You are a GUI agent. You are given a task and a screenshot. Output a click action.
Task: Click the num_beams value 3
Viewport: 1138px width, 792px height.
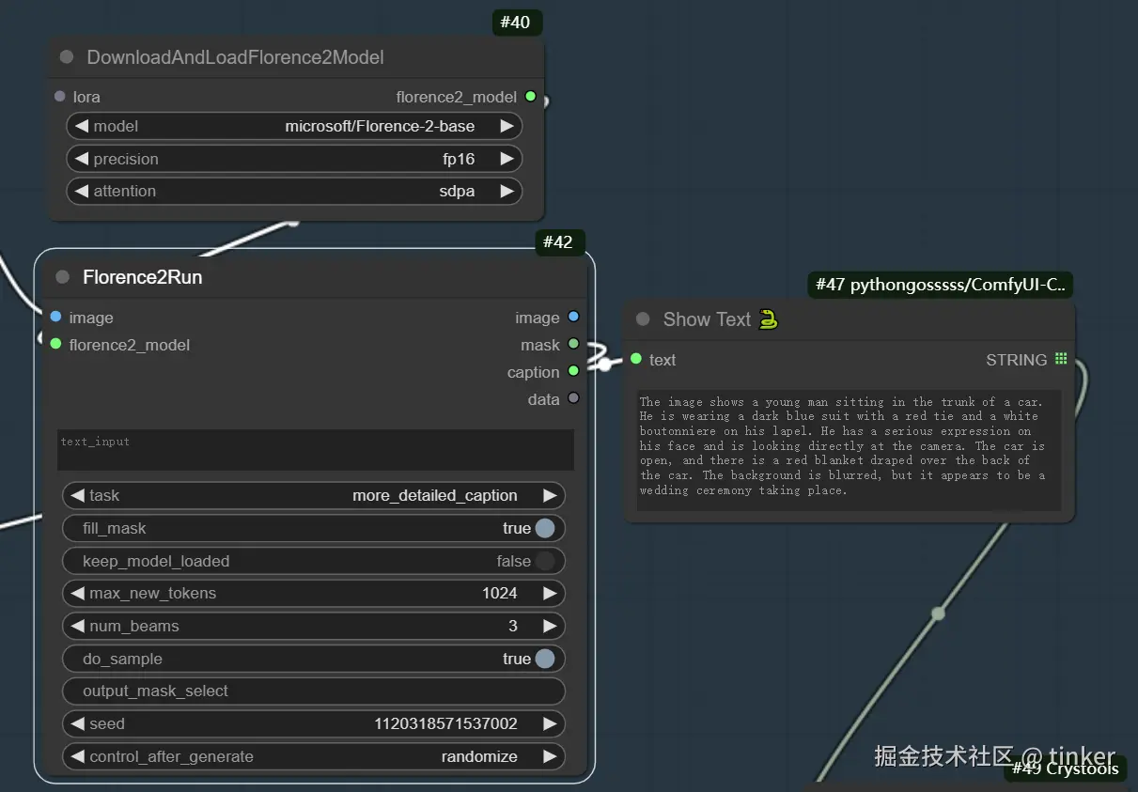coord(513,626)
